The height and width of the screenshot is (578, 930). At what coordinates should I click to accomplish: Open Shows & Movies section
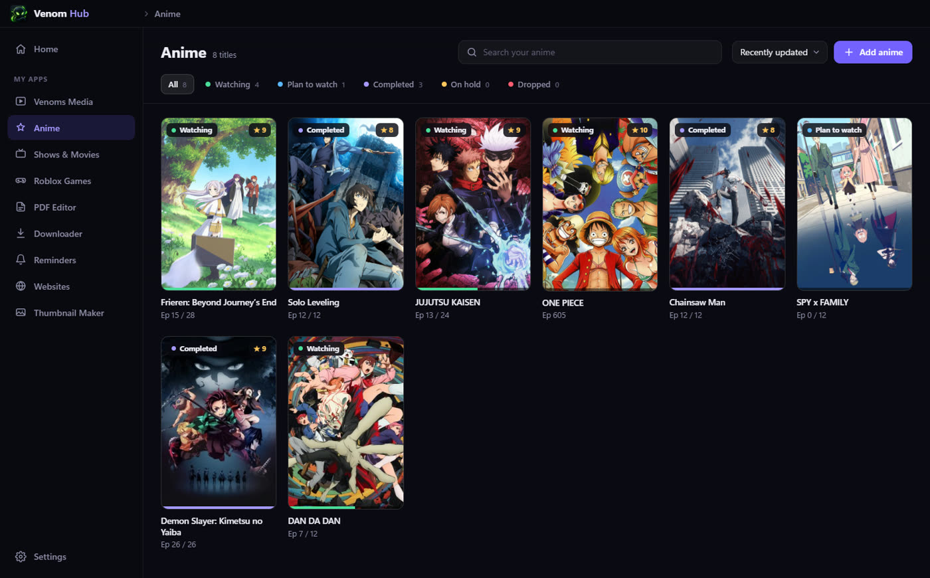pos(71,154)
